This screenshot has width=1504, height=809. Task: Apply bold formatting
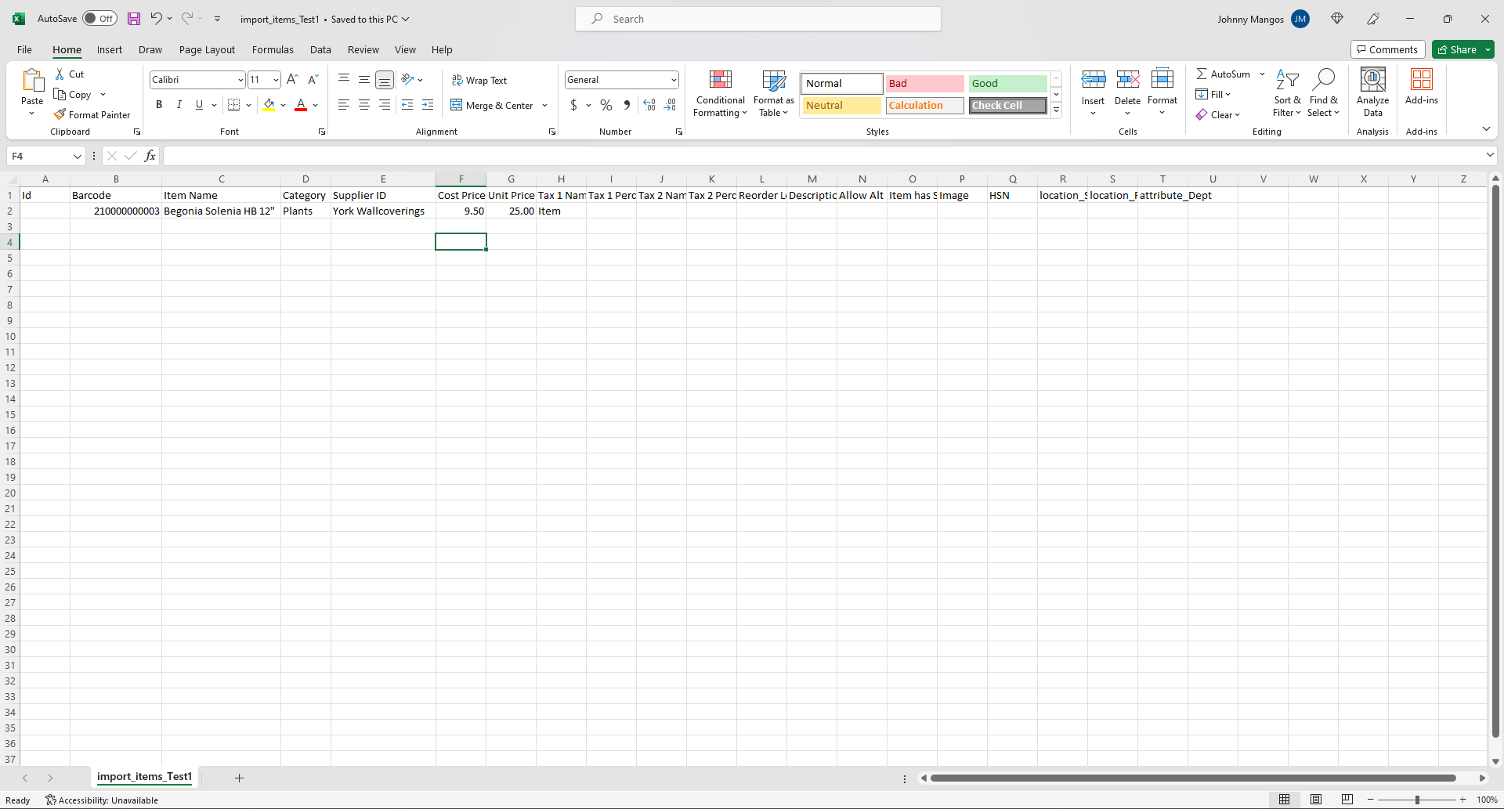[158, 104]
